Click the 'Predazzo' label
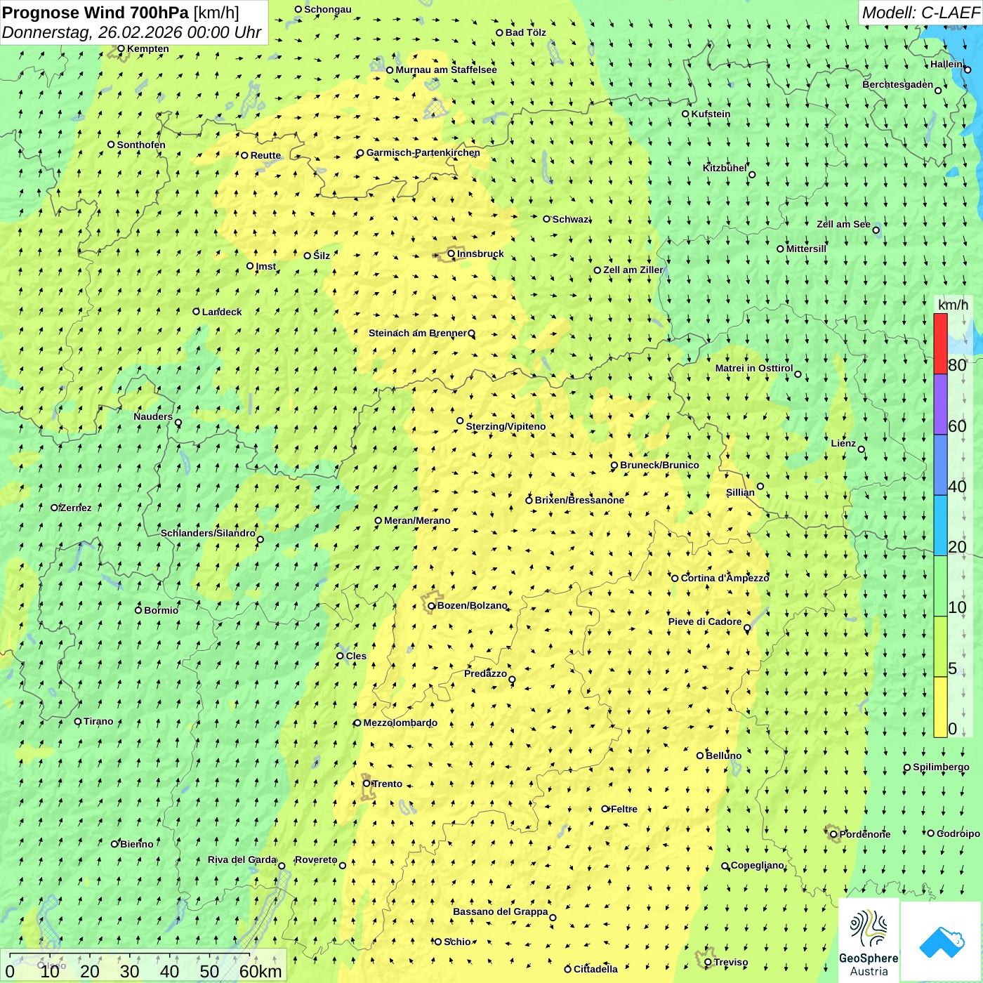 tap(485, 673)
